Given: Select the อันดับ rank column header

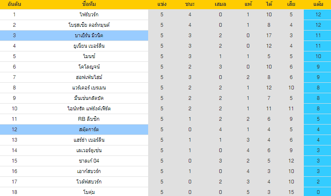Looking at the screenshot, I should coord(14,4).
